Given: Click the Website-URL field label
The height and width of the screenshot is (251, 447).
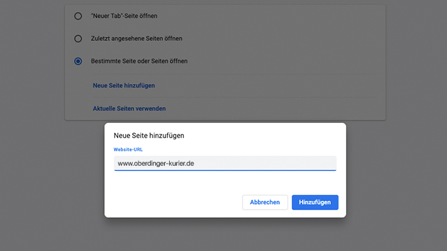Looking at the screenshot, I should (128, 150).
